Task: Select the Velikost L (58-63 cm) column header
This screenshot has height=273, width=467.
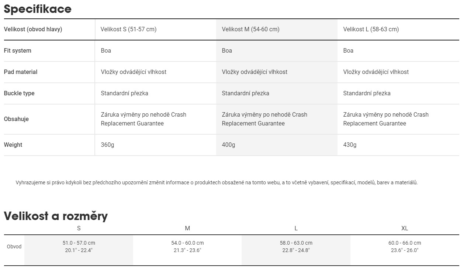Action: [x=371, y=29]
